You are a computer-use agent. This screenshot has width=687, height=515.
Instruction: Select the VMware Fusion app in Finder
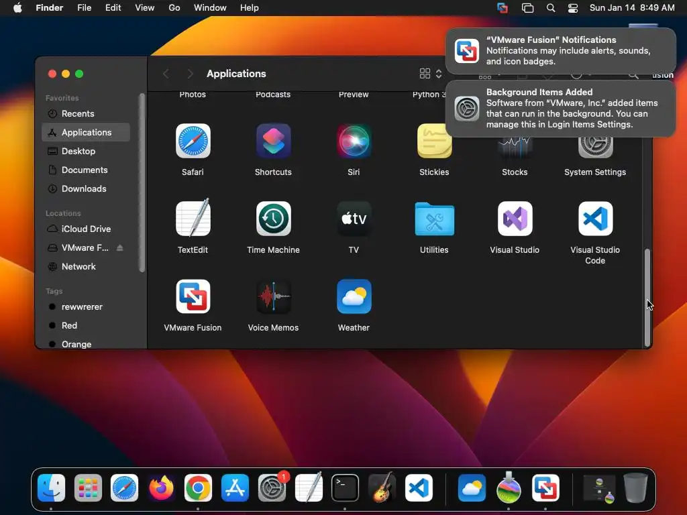coord(193,296)
